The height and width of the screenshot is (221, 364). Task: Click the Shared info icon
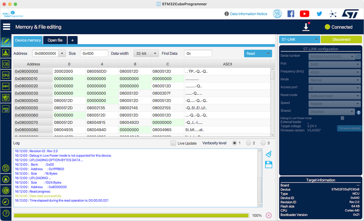[358, 113]
